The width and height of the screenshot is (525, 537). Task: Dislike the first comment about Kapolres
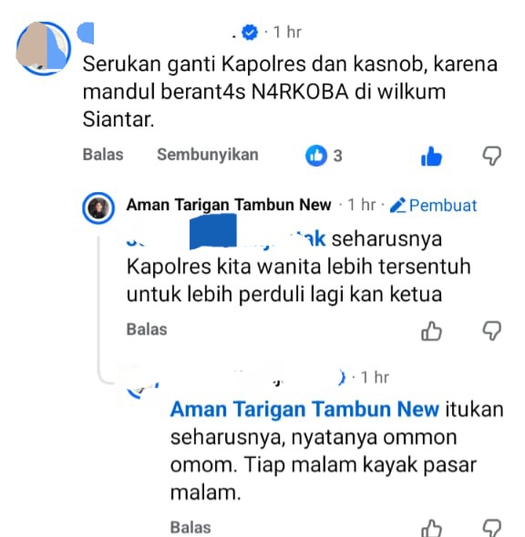tap(492, 157)
